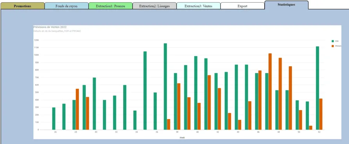
Task: Select the short orange PROMO bar at week 37
Action: [x=168, y=124]
